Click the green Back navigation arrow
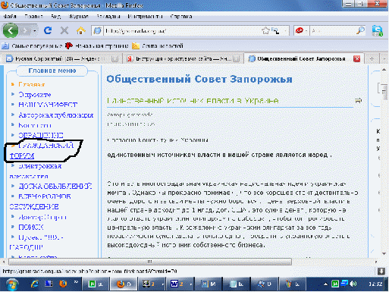The width and height of the screenshot is (389, 292). (11, 30)
